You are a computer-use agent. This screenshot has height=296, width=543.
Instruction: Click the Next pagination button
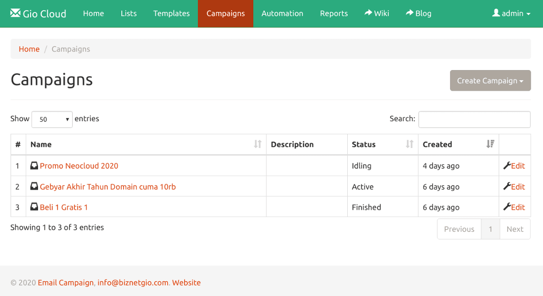tap(515, 229)
